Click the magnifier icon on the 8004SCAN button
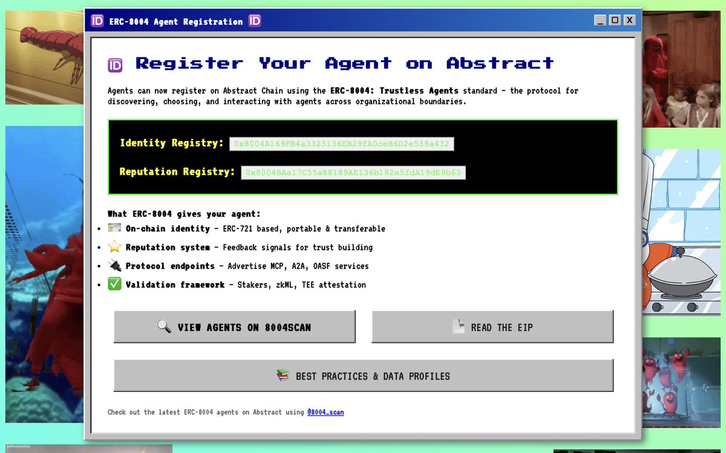The image size is (726, 453). point(164,327)
